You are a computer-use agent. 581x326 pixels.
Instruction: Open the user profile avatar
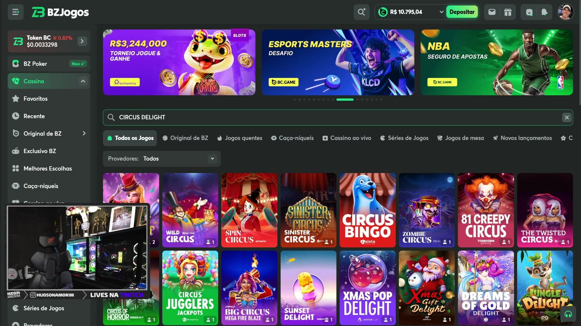click(566, 12)
